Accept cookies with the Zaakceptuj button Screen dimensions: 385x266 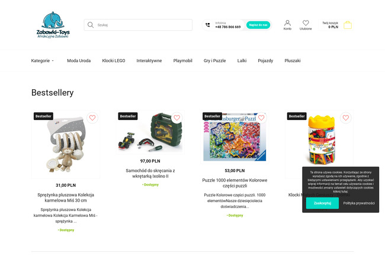click(322, 203)
